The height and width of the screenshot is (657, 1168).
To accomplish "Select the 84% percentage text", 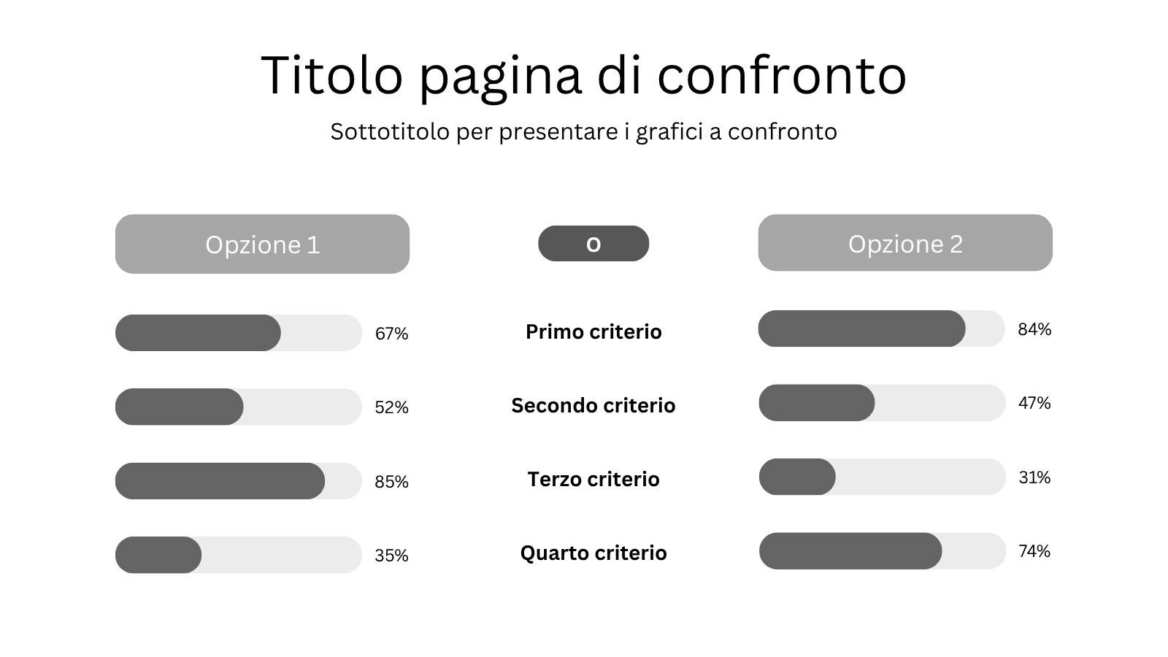I will pyautogui.click(x=1034, y=329).
